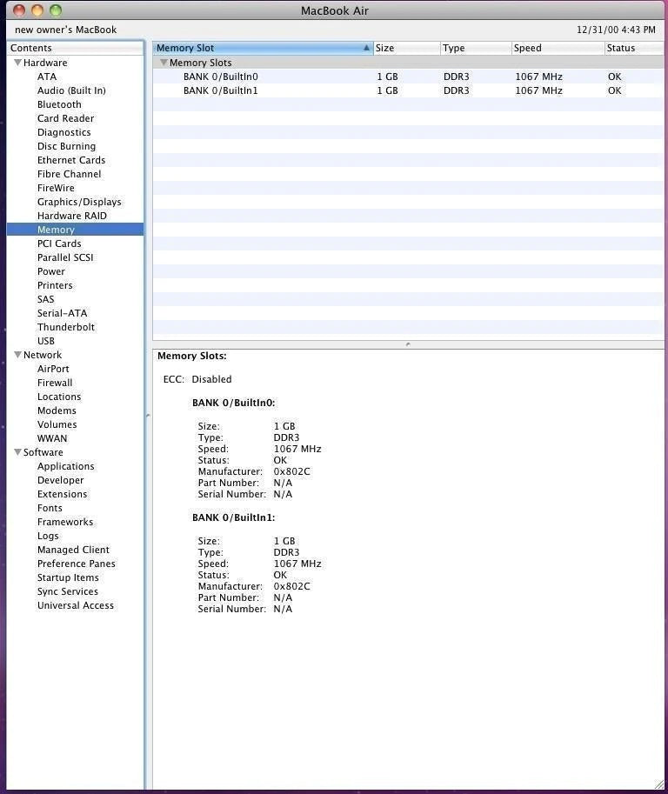Image resolution: width=668 pixels, height=794 pixels.
Task: Click the Status column header
Action: coord(632,48)
